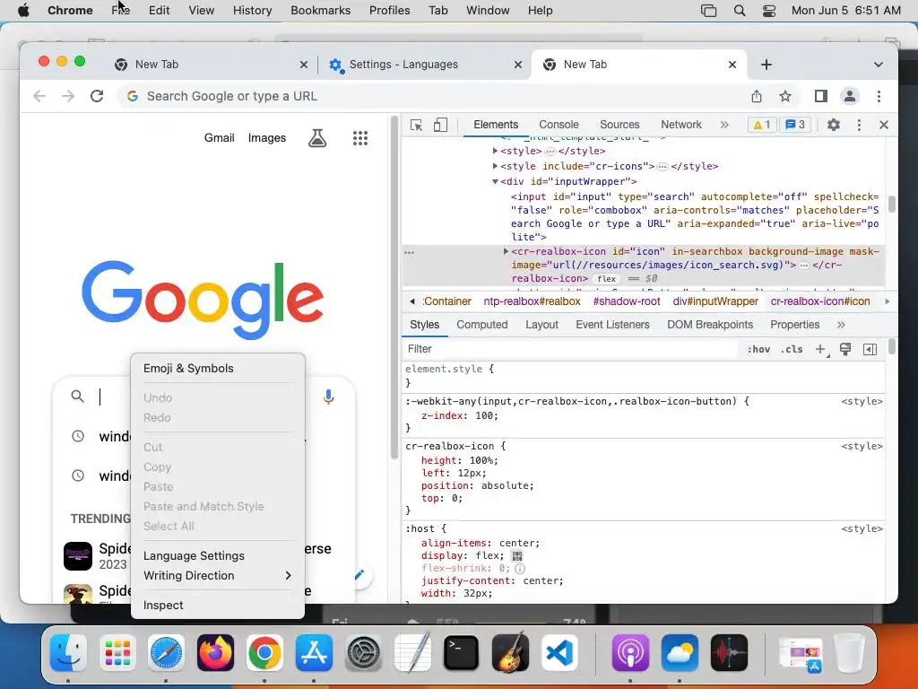Image resolution: width=918 pixels, height=689 pixels.
Task: Click the search magnifier icon in the realbox
Action: tap(77, 397)
